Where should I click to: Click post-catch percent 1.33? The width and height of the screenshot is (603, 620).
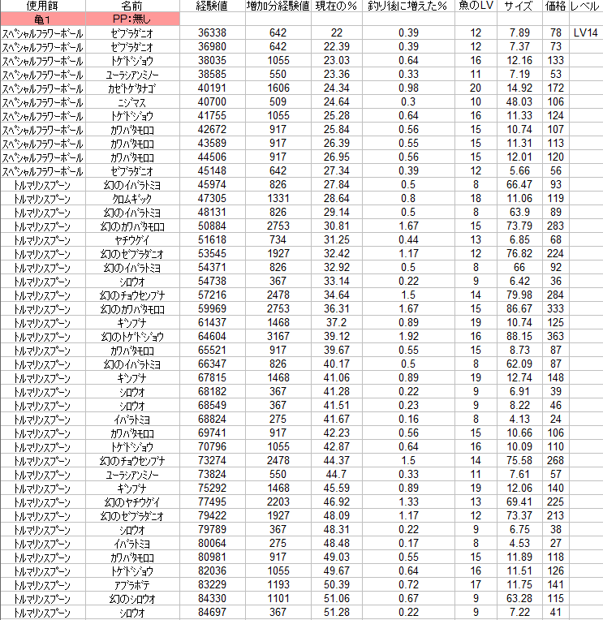(408, 502)
